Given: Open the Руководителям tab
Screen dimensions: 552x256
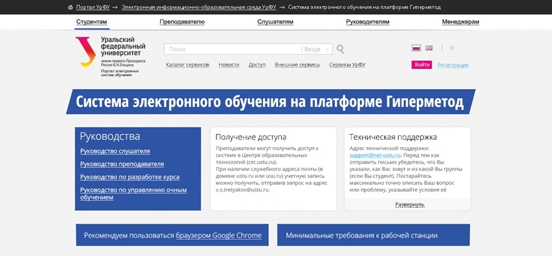Looking at the screenshot, I should click(x=368, y=22).
